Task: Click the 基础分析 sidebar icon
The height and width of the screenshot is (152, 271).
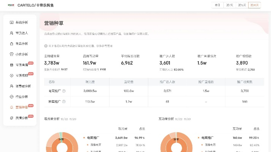Action: tap(12, 22)
